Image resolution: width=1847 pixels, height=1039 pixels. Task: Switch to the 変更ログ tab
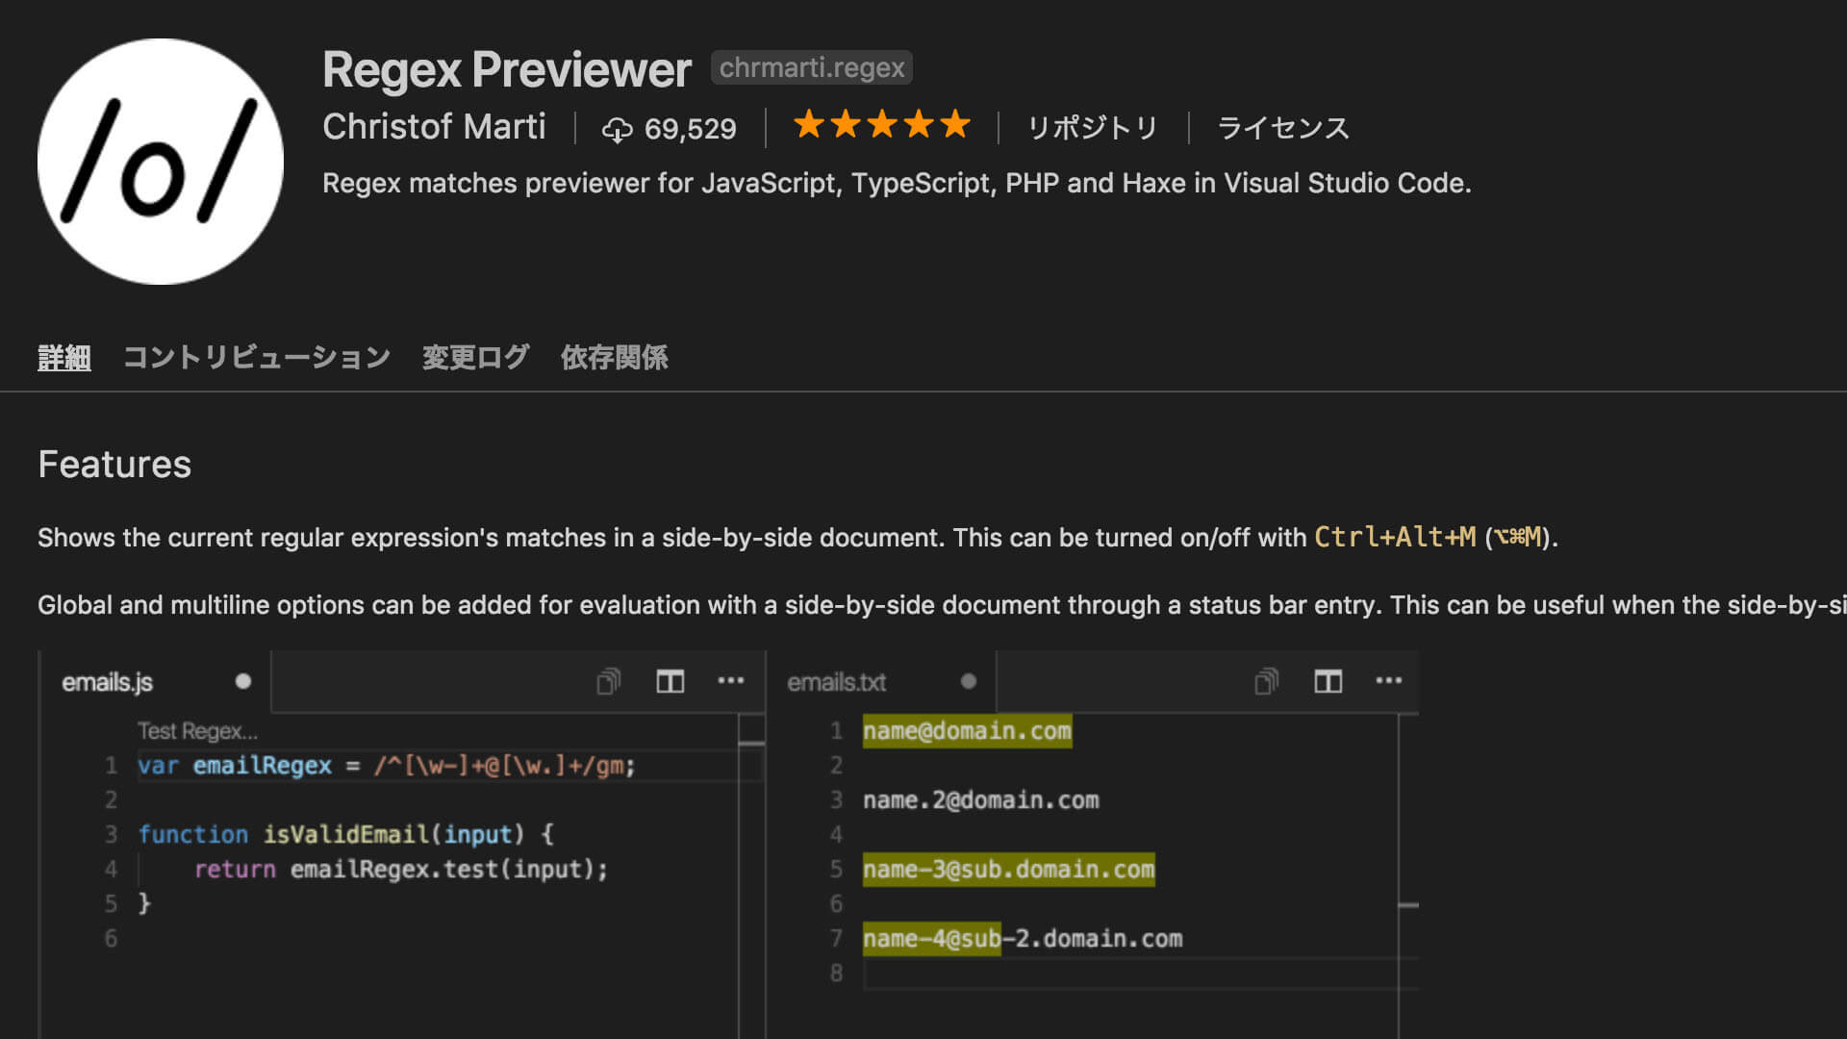point(474,357)
